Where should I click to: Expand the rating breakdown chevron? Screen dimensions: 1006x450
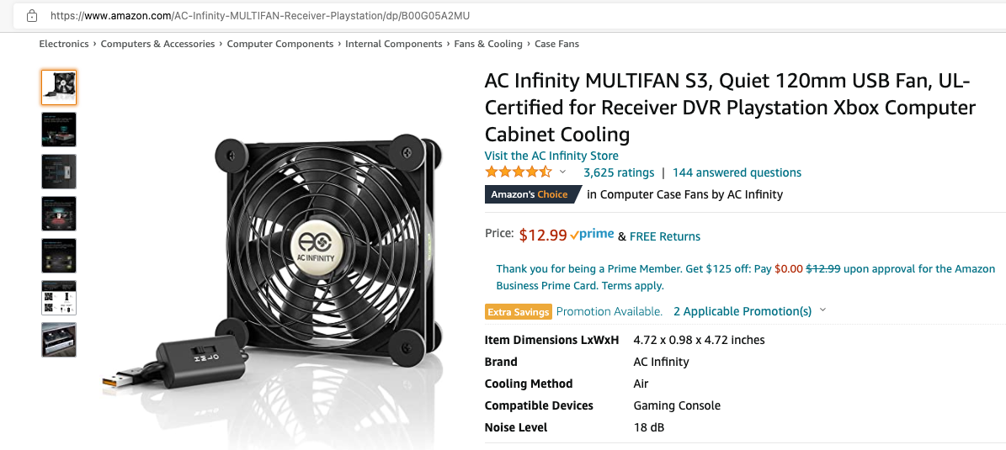coord(562,172)
